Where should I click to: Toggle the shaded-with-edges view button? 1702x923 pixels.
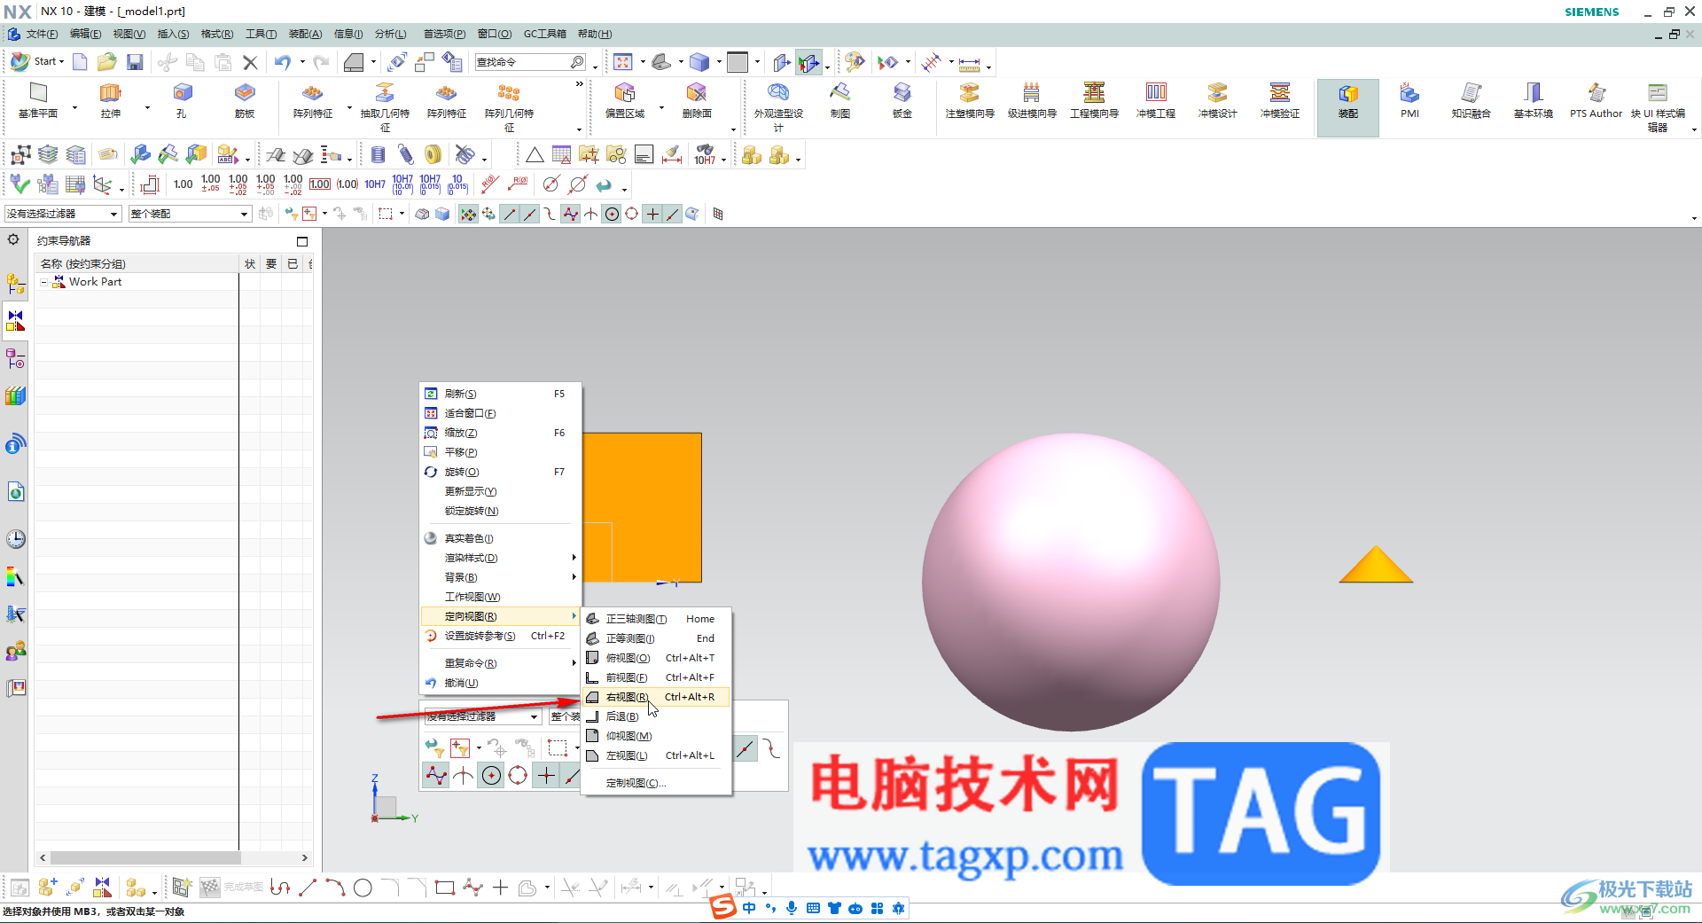[x=699, y=62]
